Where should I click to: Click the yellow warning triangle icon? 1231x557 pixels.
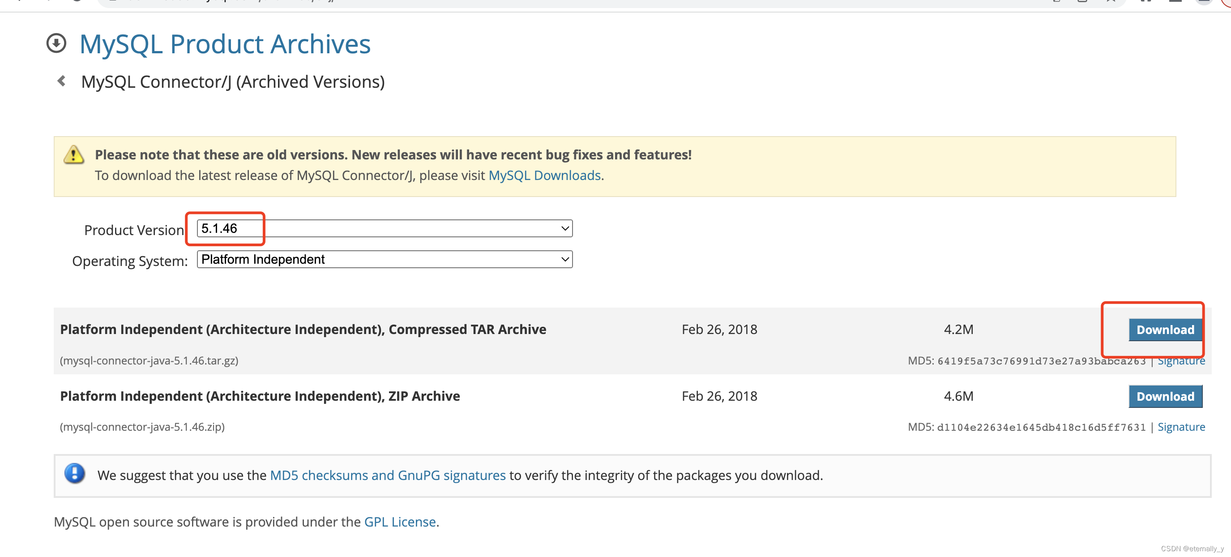point(73,155)
